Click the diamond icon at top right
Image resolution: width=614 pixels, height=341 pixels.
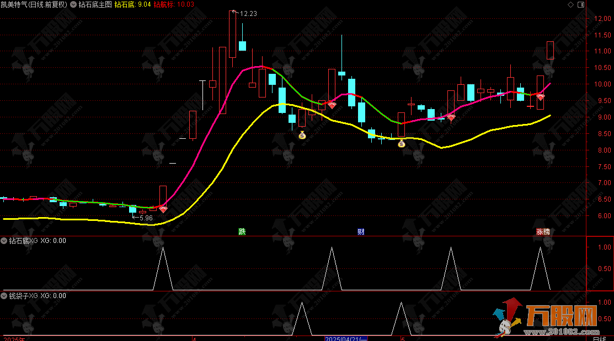[x=570, y=5]
